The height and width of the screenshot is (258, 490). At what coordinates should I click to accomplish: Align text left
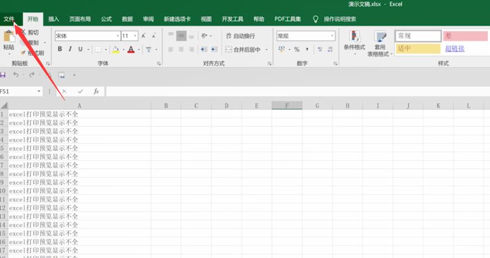[x=171, y=49]
